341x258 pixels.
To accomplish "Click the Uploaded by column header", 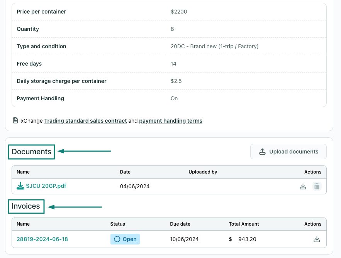I will pyautogui.click(x=203, y=172).
